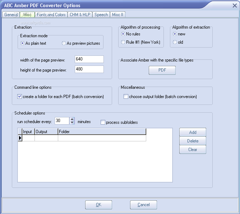Click the Cancel button
240x214 pixels.
(x=143, y=205)
